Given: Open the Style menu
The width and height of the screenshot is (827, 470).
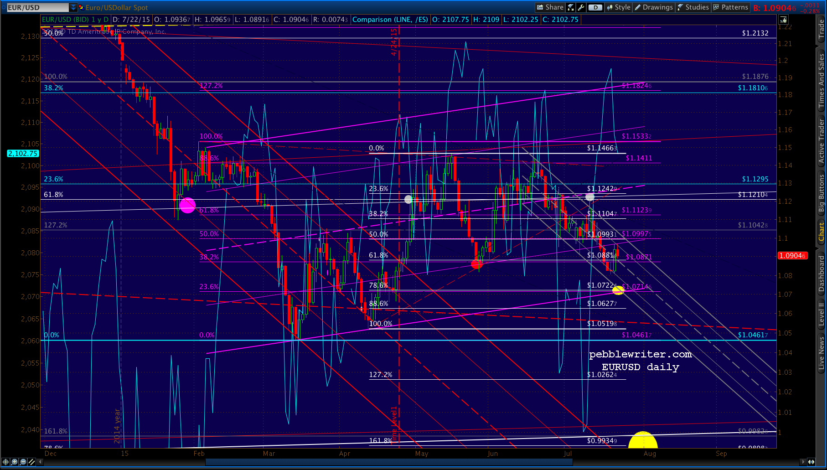Looking at the screenshot, I should 619,7.
